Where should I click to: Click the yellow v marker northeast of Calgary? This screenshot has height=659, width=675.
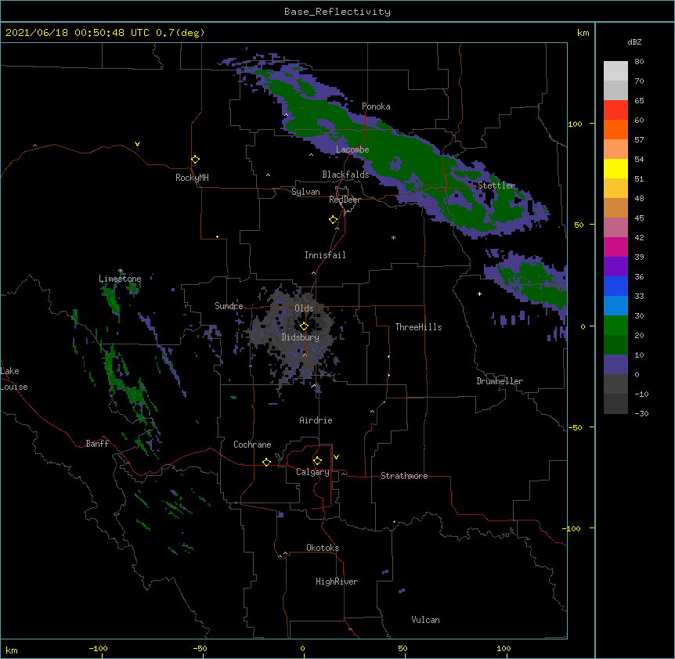click(336, 457)
